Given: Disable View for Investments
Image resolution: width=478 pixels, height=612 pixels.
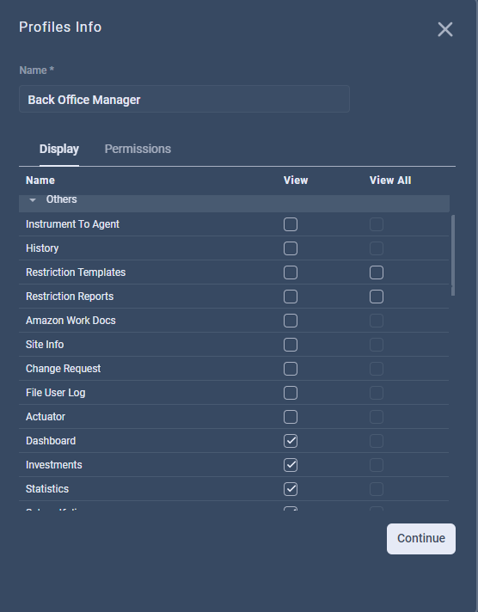Looking at the screenshot, I should click(x=291, y=465).
